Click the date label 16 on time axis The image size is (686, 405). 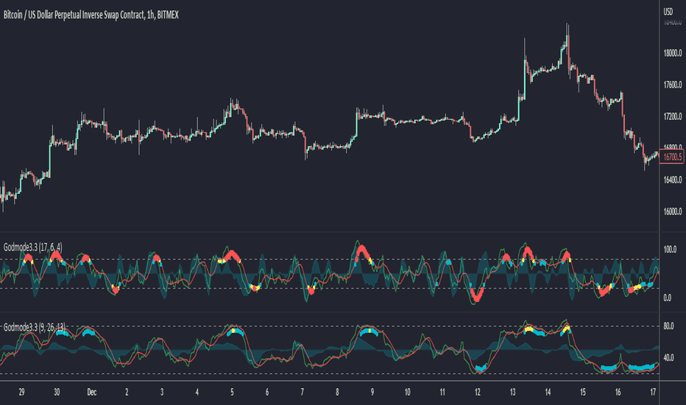(618, 392)
